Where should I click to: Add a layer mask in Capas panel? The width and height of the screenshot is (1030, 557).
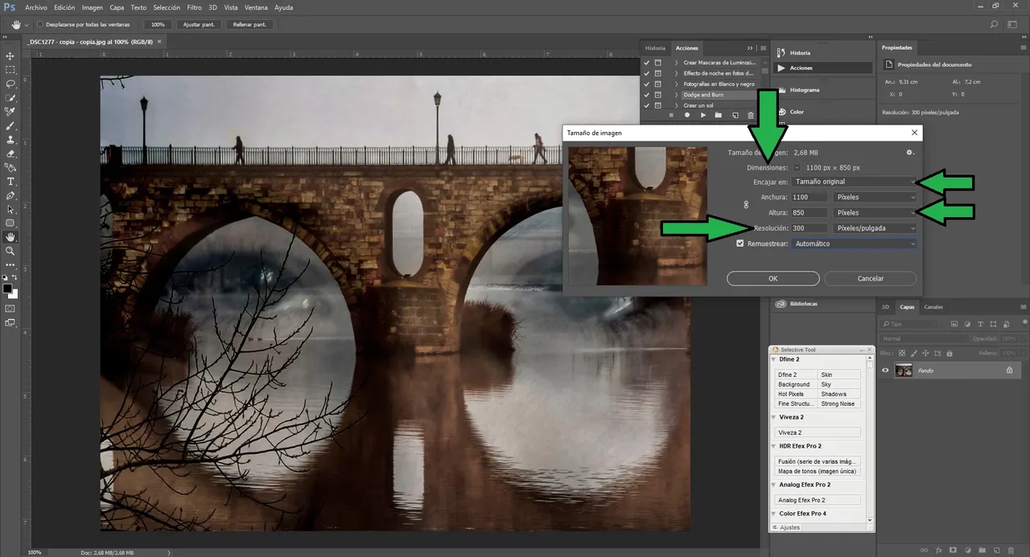coord(954,551)
